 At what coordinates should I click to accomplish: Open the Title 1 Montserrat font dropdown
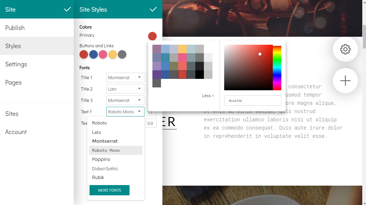[x=125, y=77]
